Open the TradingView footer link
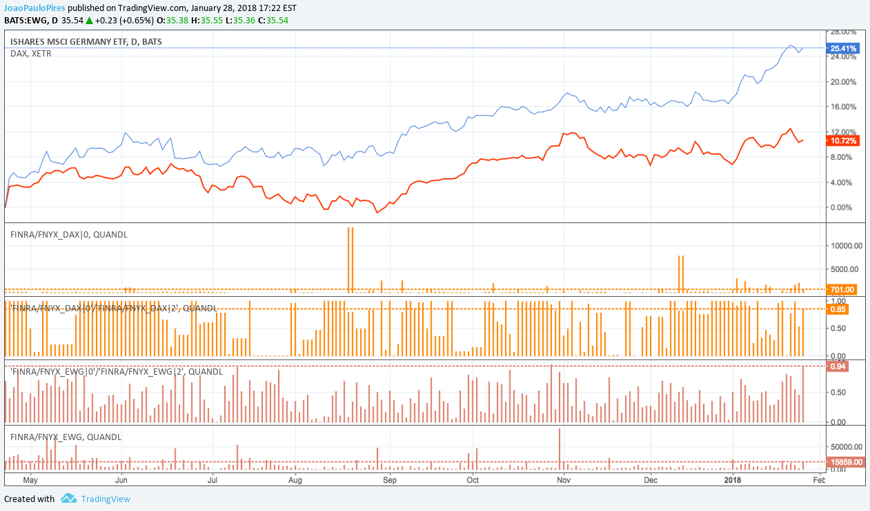This screenshot has height=511, width=870. [106, 499]
